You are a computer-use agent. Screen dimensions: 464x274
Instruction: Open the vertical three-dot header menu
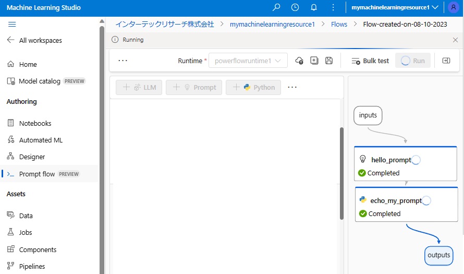pyautogui.click(x=333, y=7)
